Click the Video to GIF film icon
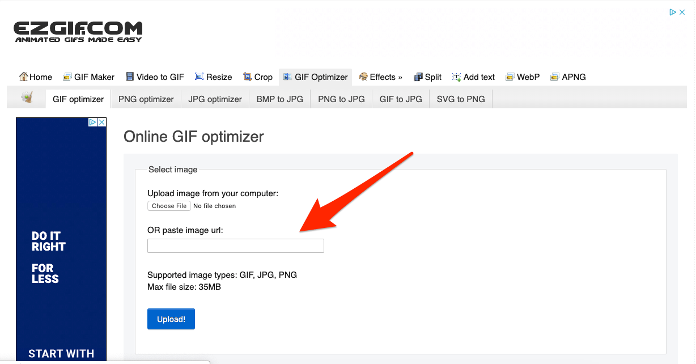Screen dimensions: 696x364 (x=130, y=77)
